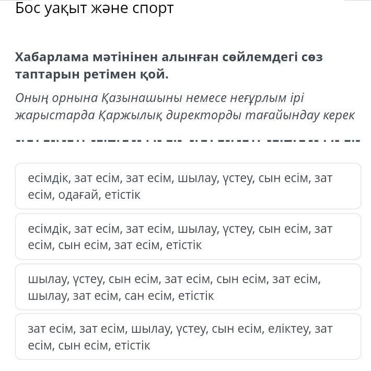The width and height of the screenshot is (371, 371).
Task: Click the "Бос уақыт және спорт" heading
Action: click(x=94, y=8)
